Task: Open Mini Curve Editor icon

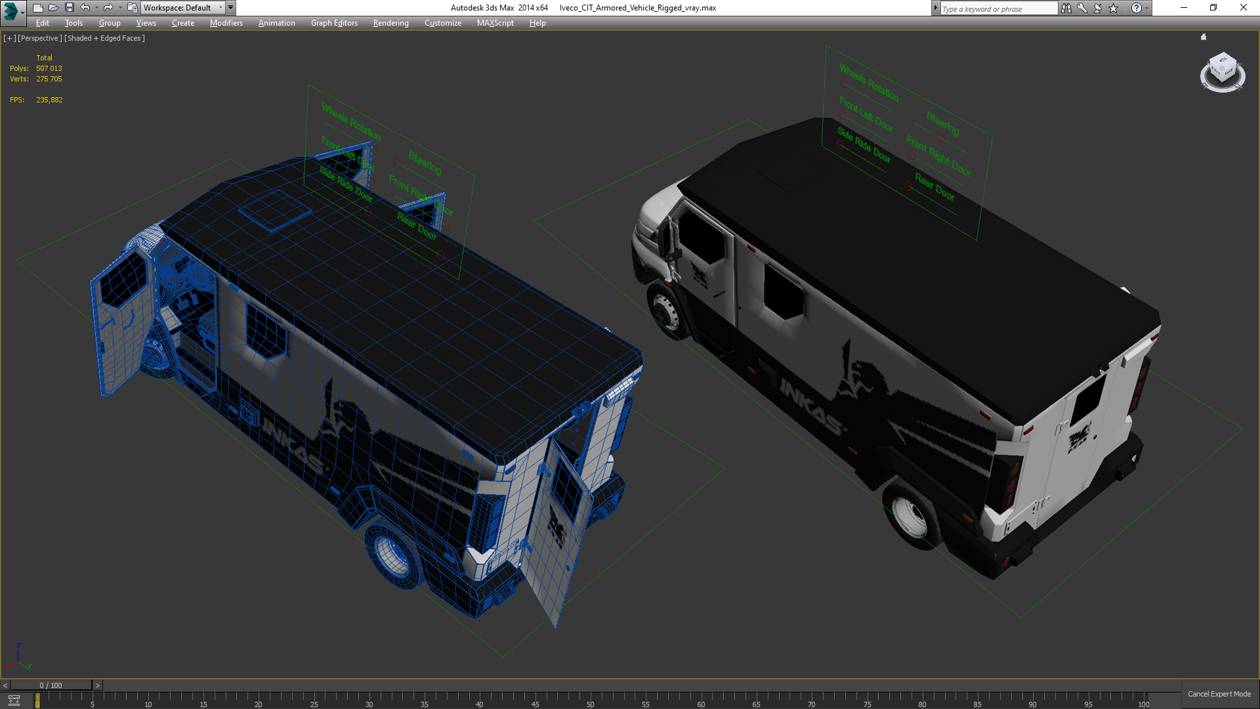Action: (x=14, y=700)
